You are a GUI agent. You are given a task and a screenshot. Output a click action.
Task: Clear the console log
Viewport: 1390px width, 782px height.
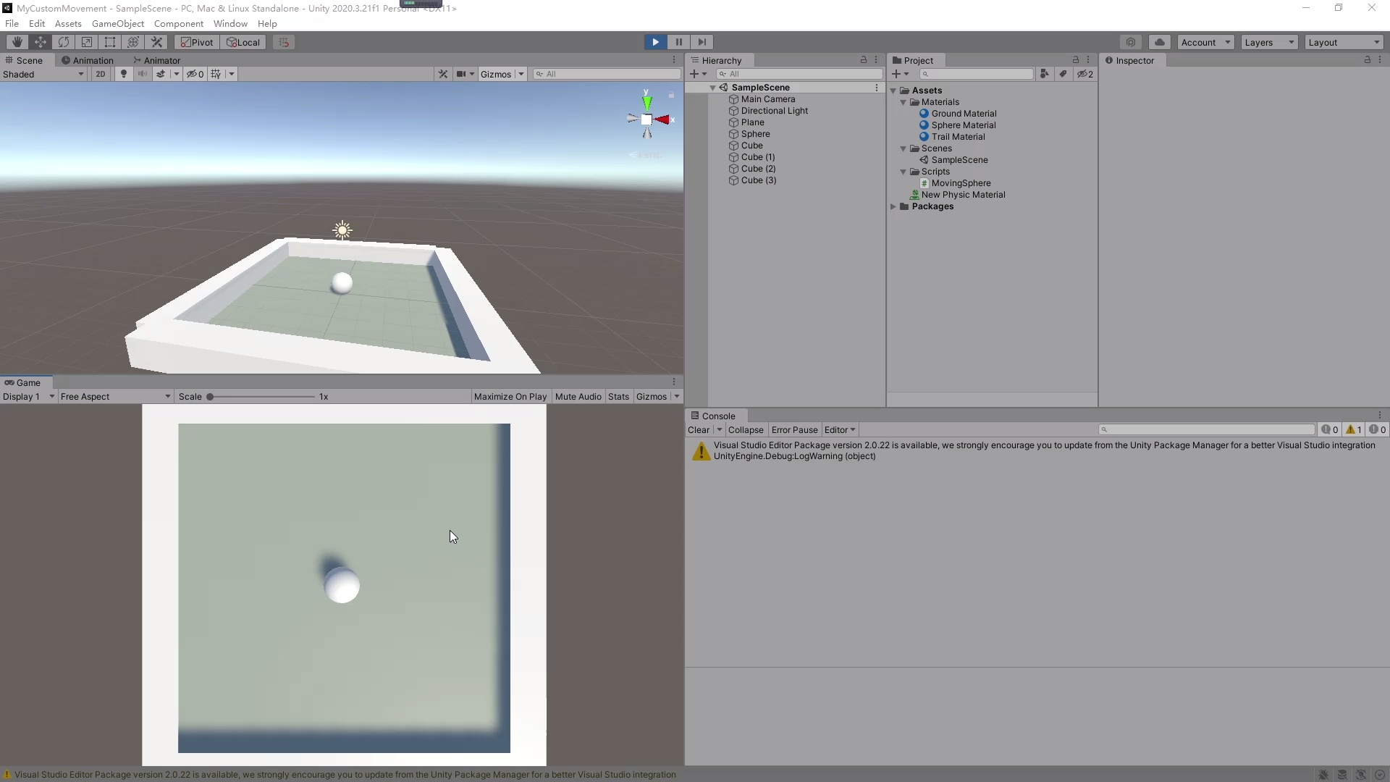point(698,429)
